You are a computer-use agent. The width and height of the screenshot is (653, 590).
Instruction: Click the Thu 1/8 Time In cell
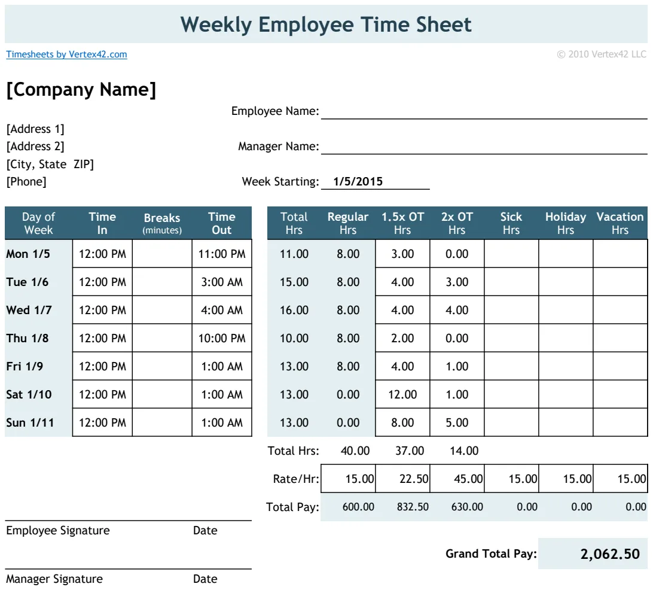click(102, 338)
